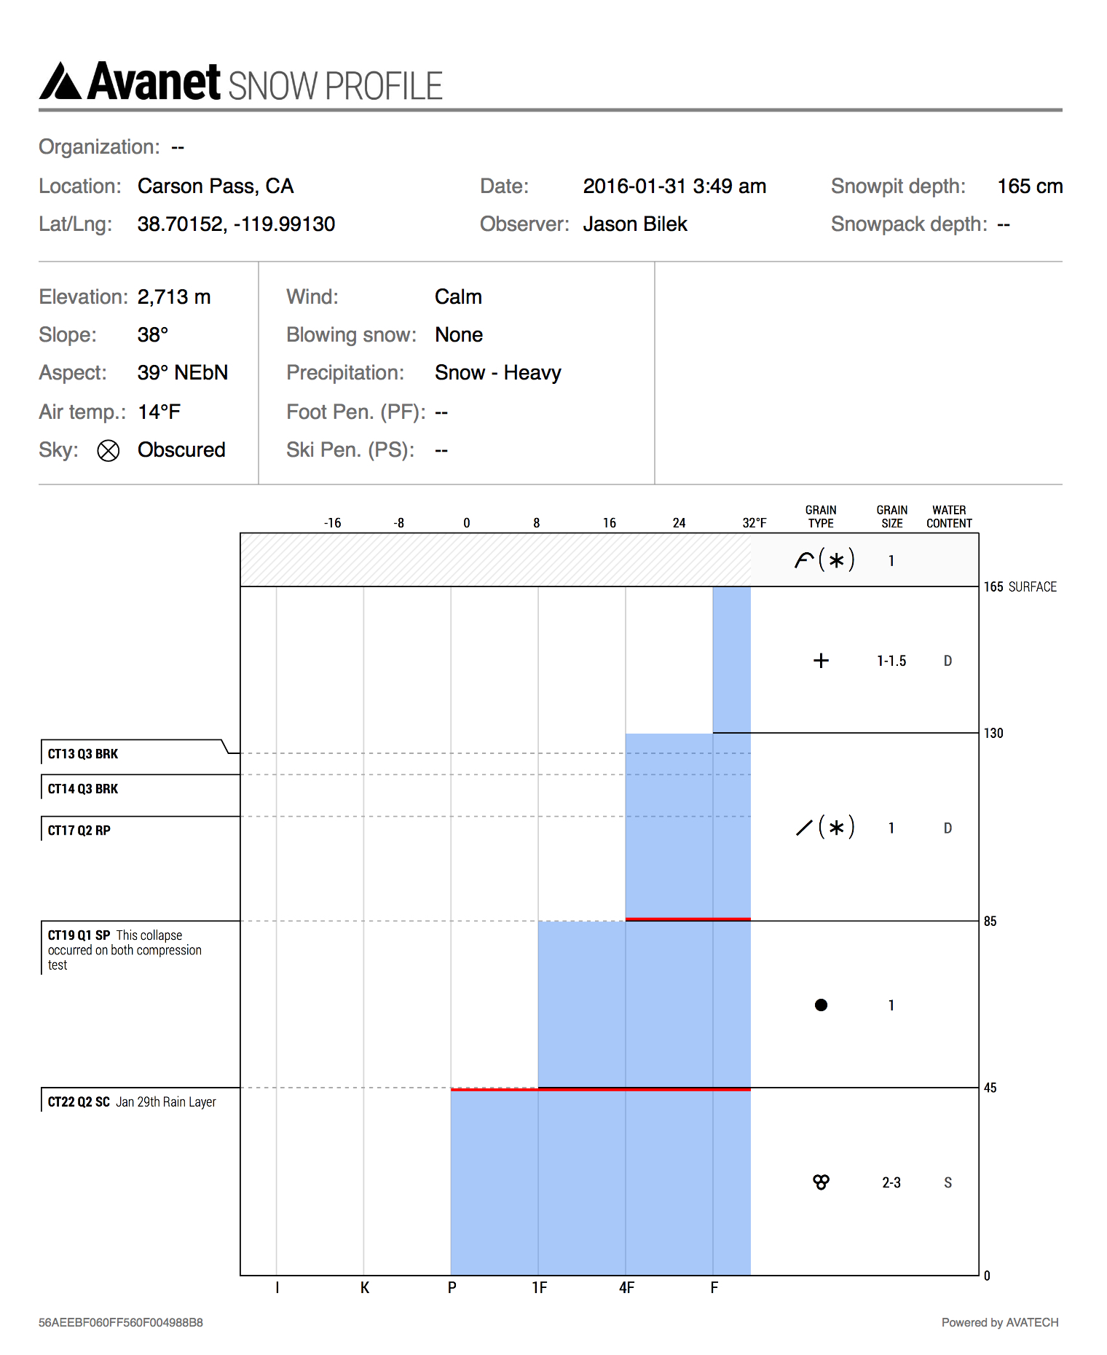Select the plus-sign new snow grain symbol
This screenshot has height=1355, width=1107.
click(x=821, y=661)
